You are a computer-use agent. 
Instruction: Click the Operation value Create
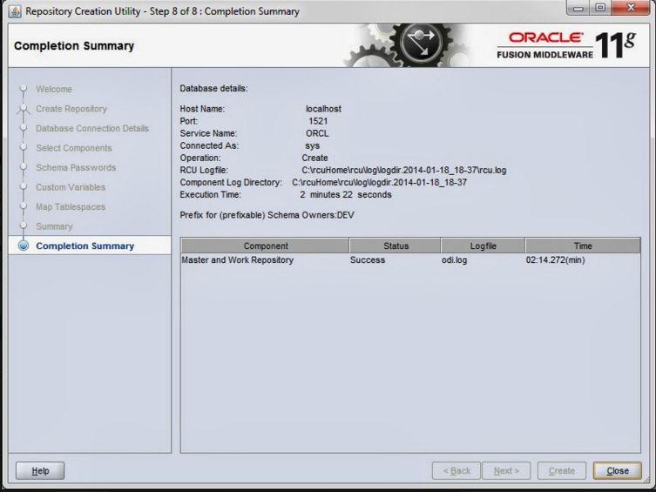coord(314,158)
